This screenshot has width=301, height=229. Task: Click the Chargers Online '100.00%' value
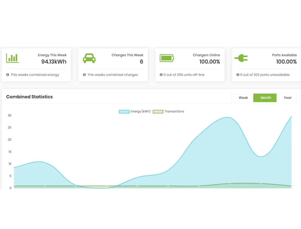210,62
